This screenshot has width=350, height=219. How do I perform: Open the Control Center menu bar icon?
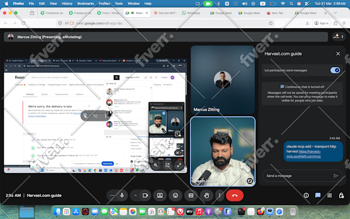click(x=308, y=4)
